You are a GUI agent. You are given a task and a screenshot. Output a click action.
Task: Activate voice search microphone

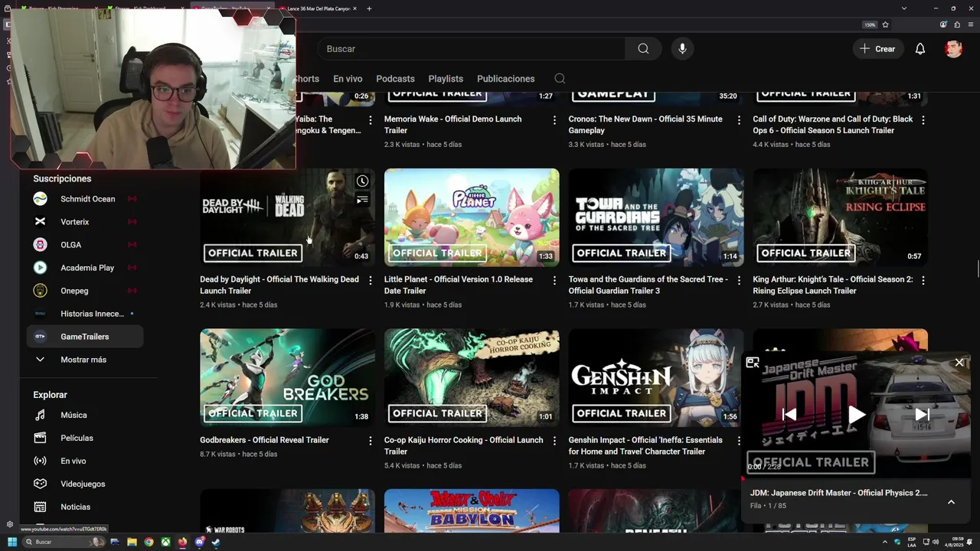[x=682, y=48]
